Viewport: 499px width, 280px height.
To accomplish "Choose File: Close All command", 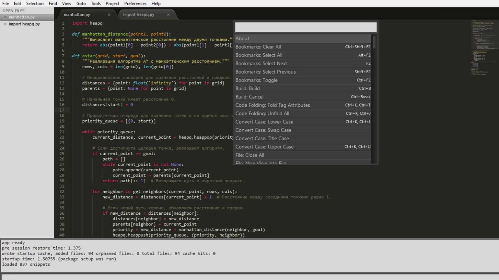I will click(303, 155).
